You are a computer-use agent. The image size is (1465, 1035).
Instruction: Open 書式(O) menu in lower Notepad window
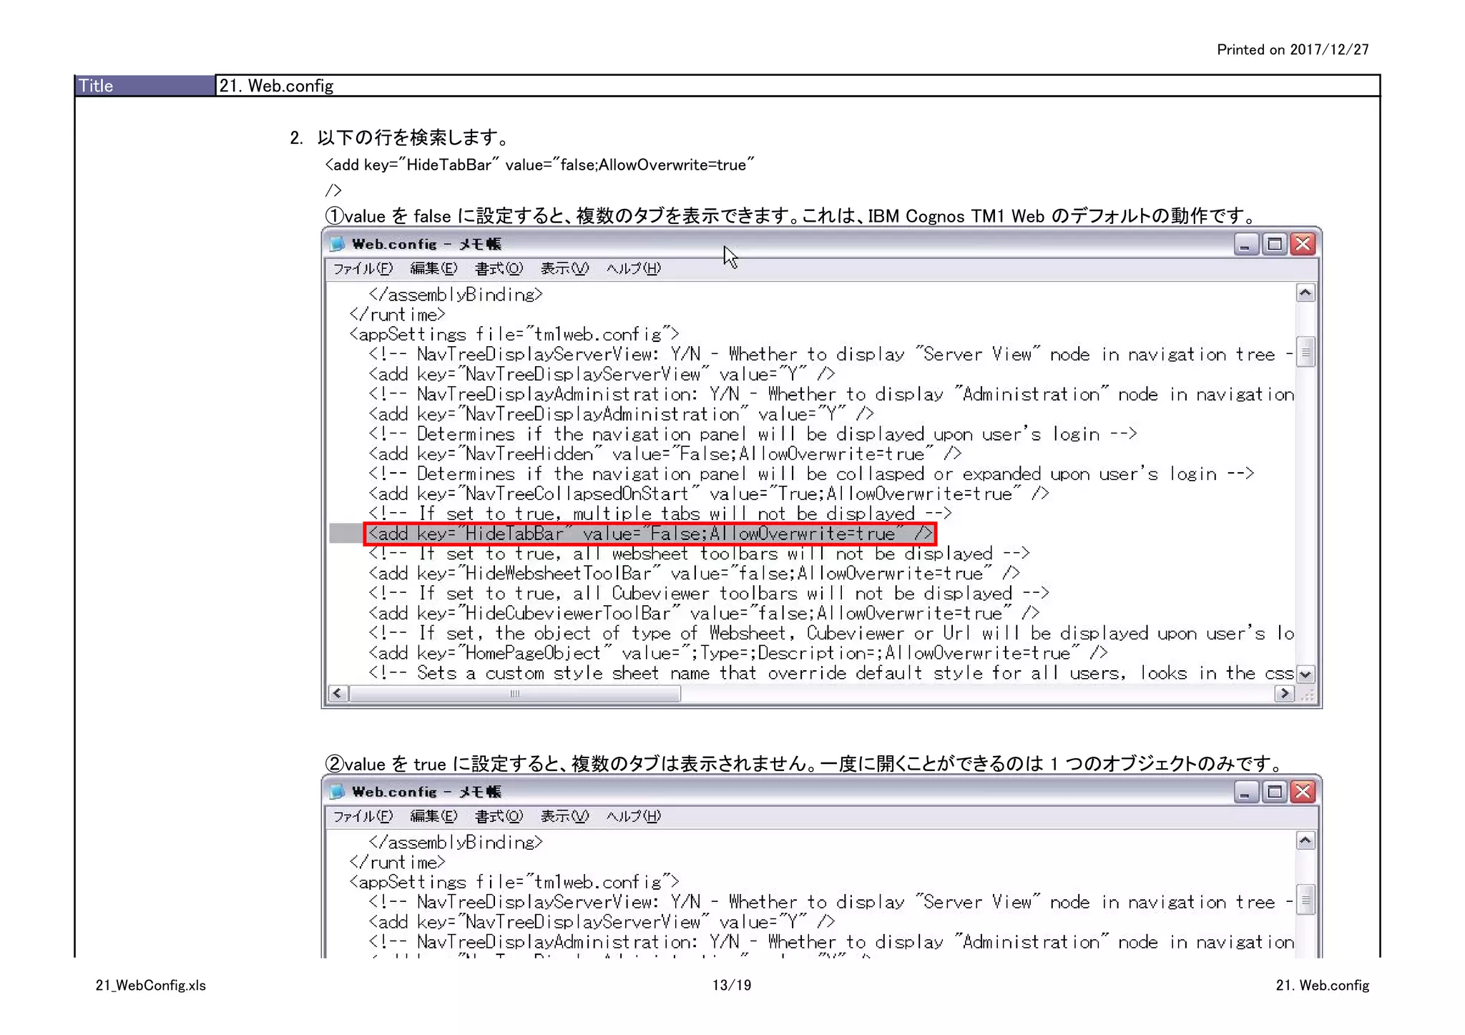pos(499,816)
